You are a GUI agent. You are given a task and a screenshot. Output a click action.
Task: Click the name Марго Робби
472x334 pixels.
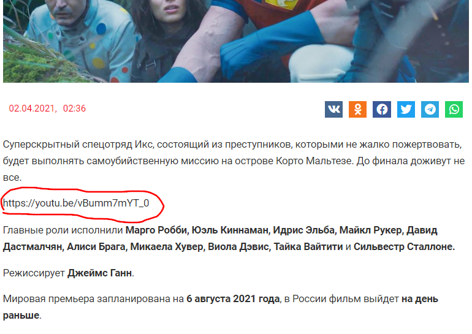point(156,230)
